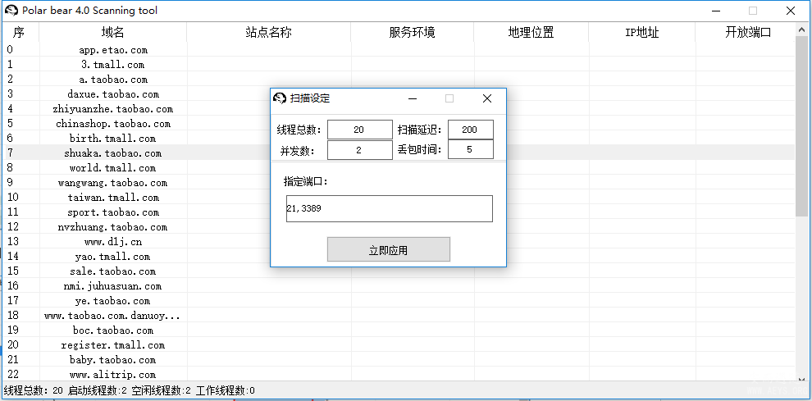
Task: Edit the 线程总数 field showing 20
Action: (x=360, y=130)
